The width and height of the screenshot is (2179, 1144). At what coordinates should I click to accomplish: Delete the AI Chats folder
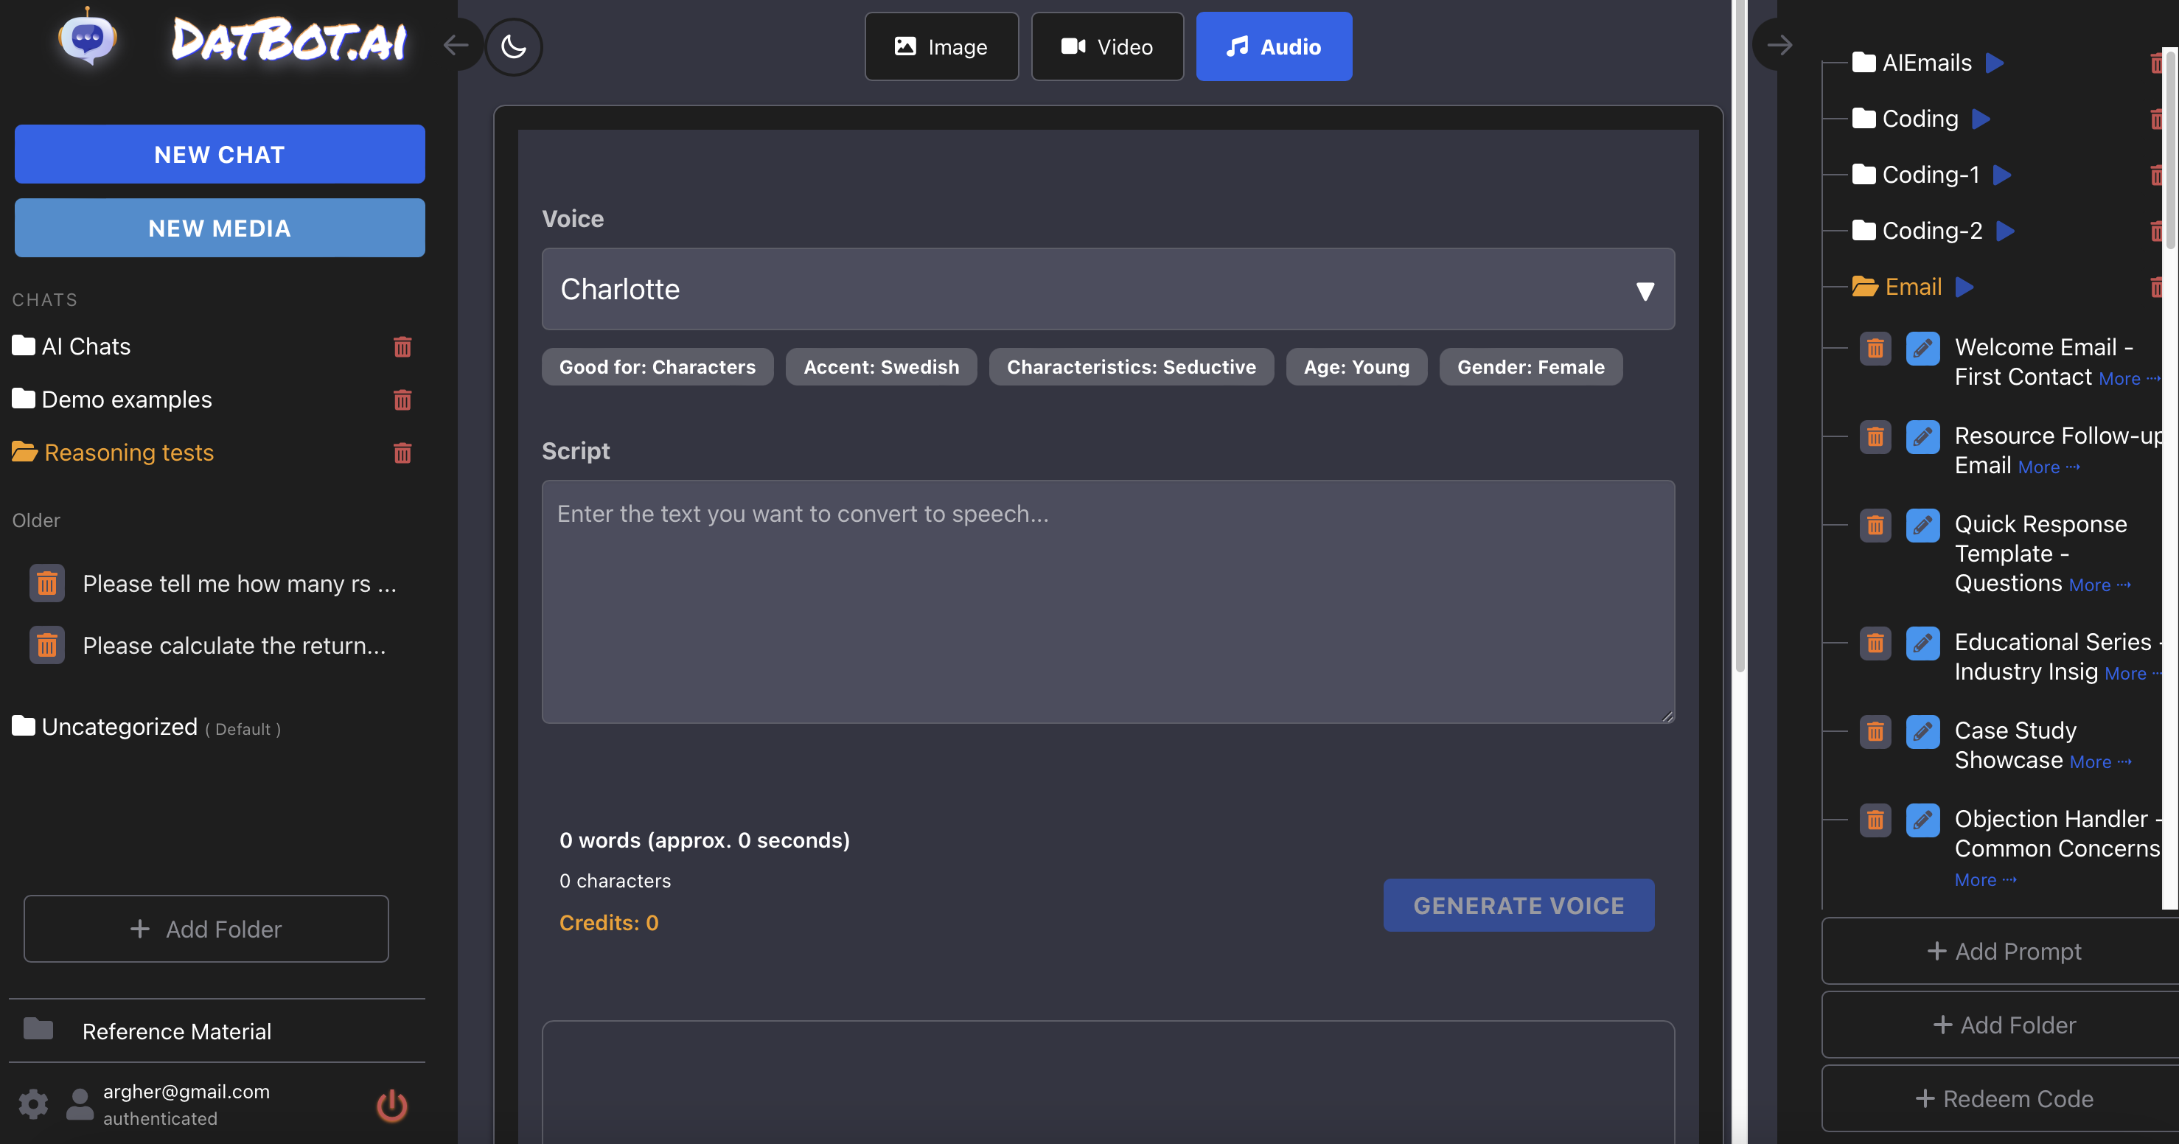click(402, 347)
